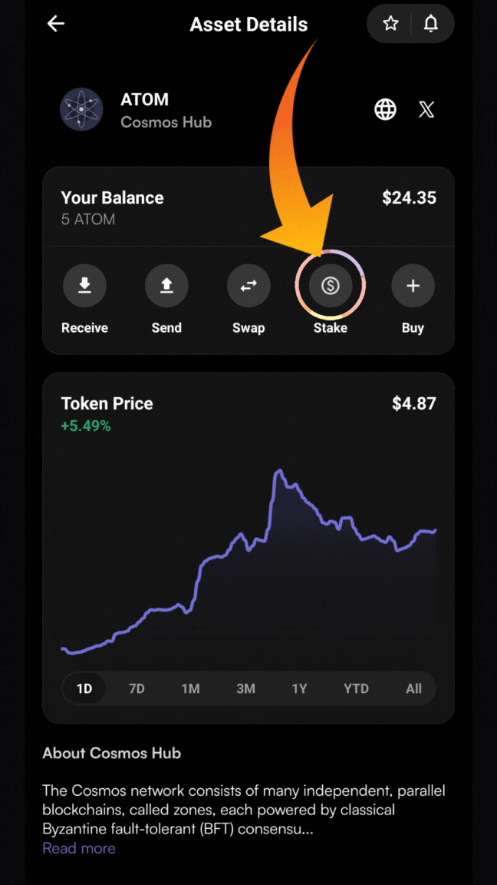The height and width of the screenshot is (885, 497).
Task: Tap the back arrow icon
Action: 56,24
